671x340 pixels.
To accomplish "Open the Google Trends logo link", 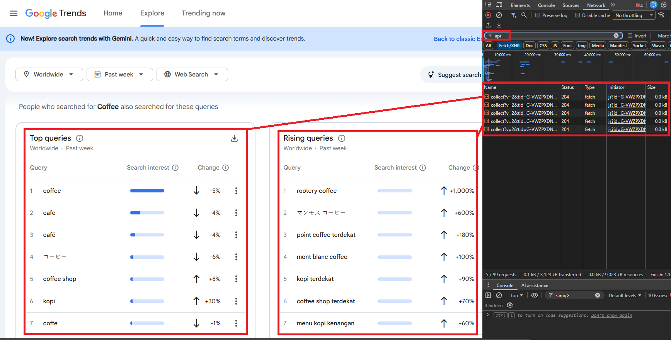I will click(x=56, y=13).
